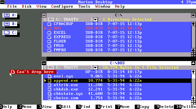Click the DOS folder icon
The image size is (196, 109).
(x=49, y=28)
